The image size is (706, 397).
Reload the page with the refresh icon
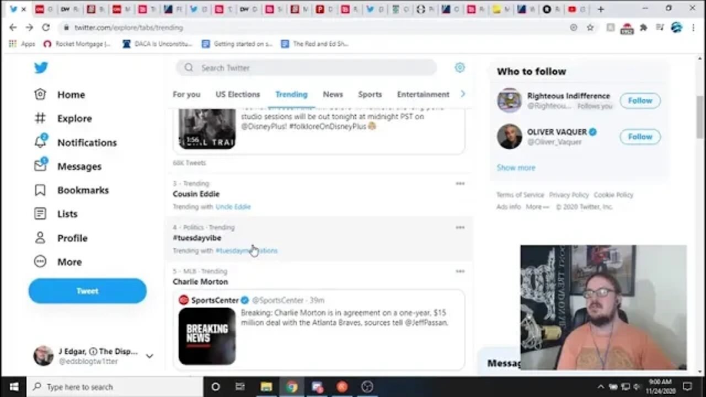46,27
